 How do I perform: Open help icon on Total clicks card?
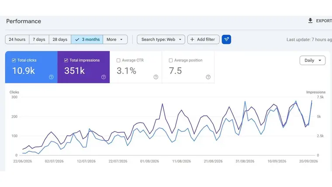tap(51, 77)
